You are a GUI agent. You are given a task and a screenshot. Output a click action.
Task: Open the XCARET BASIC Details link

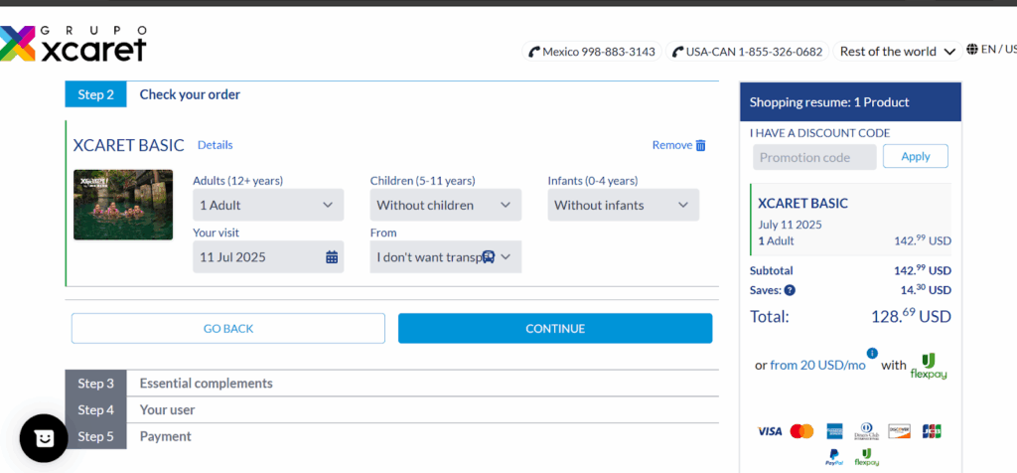click(215, 145)
